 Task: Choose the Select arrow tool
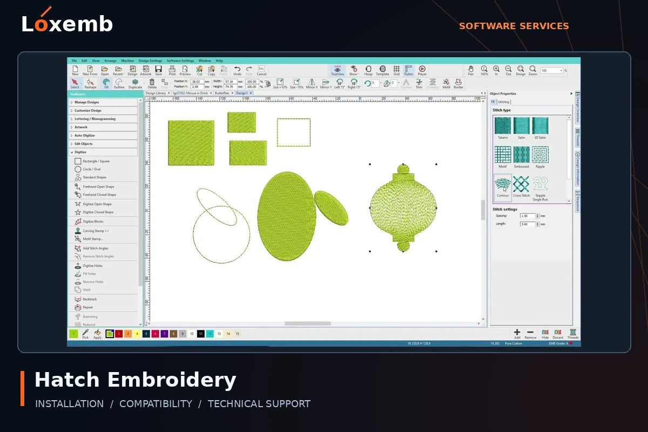[x=75, y=84]
